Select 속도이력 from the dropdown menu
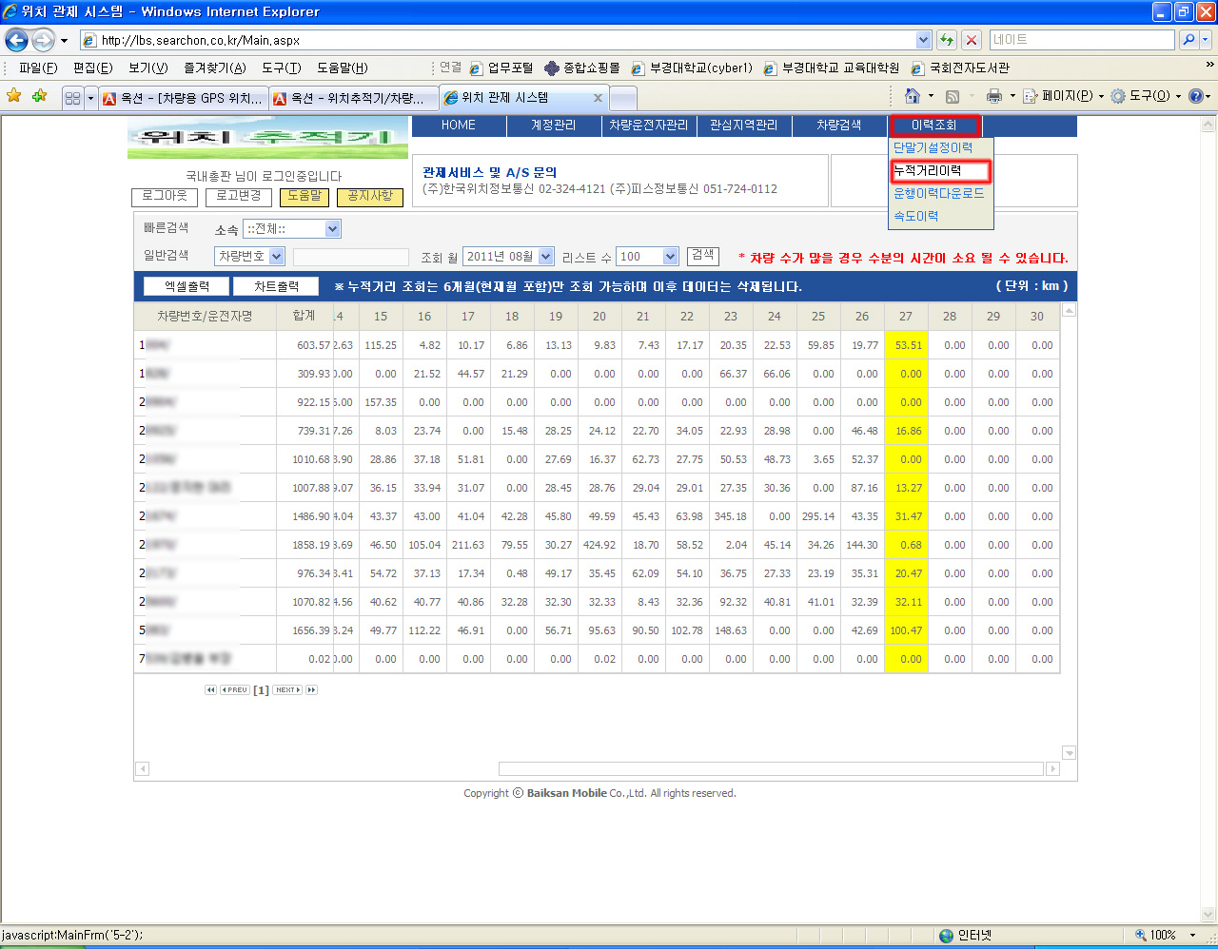Viewport: 1218px width, 949px height. (x=915, y=217)
